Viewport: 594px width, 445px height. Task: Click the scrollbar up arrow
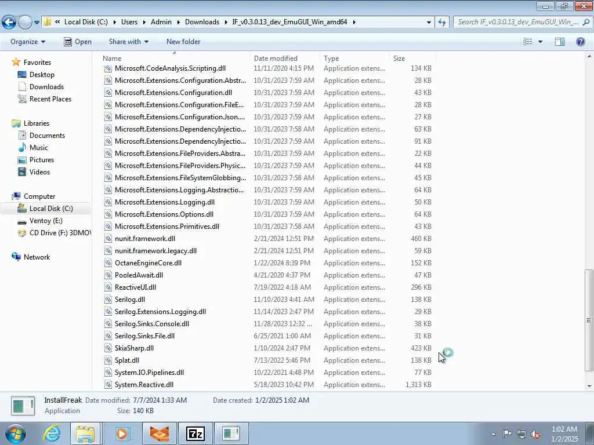(x=589, y=56)
